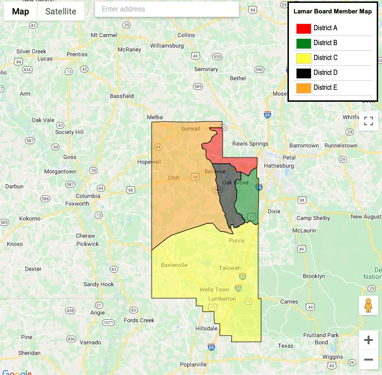This screenshot has height=375, width=382.
Task: Click the Hattiesburg city label
Action: [x=278, y=166]
